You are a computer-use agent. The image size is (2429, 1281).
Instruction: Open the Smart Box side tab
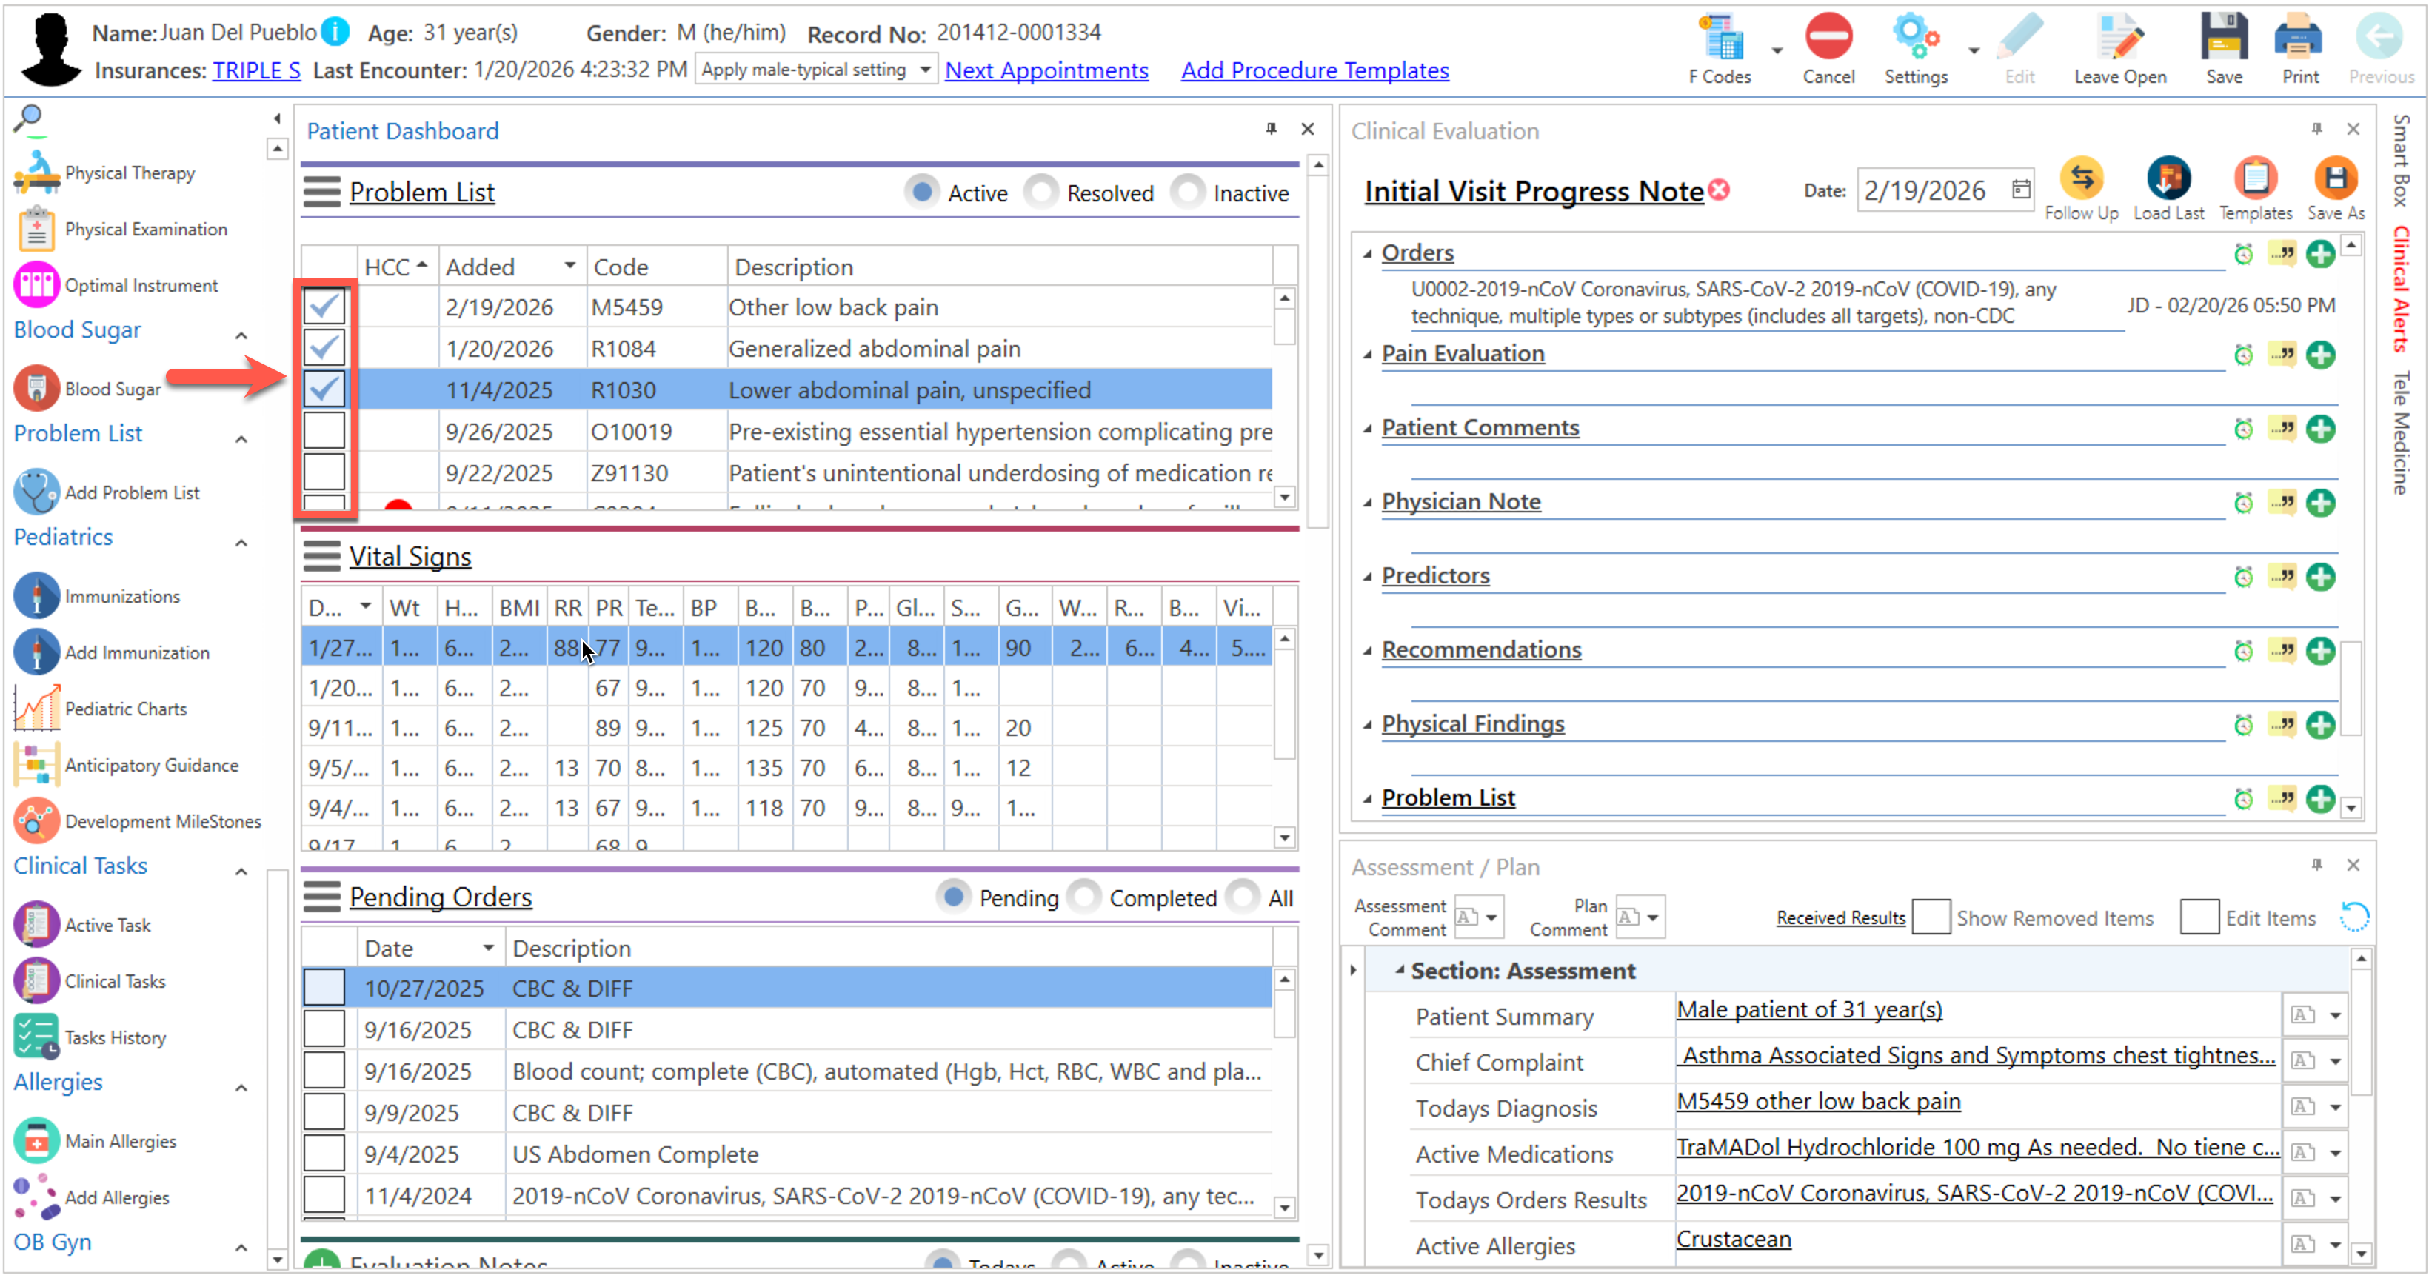[x=2401, y=160]
